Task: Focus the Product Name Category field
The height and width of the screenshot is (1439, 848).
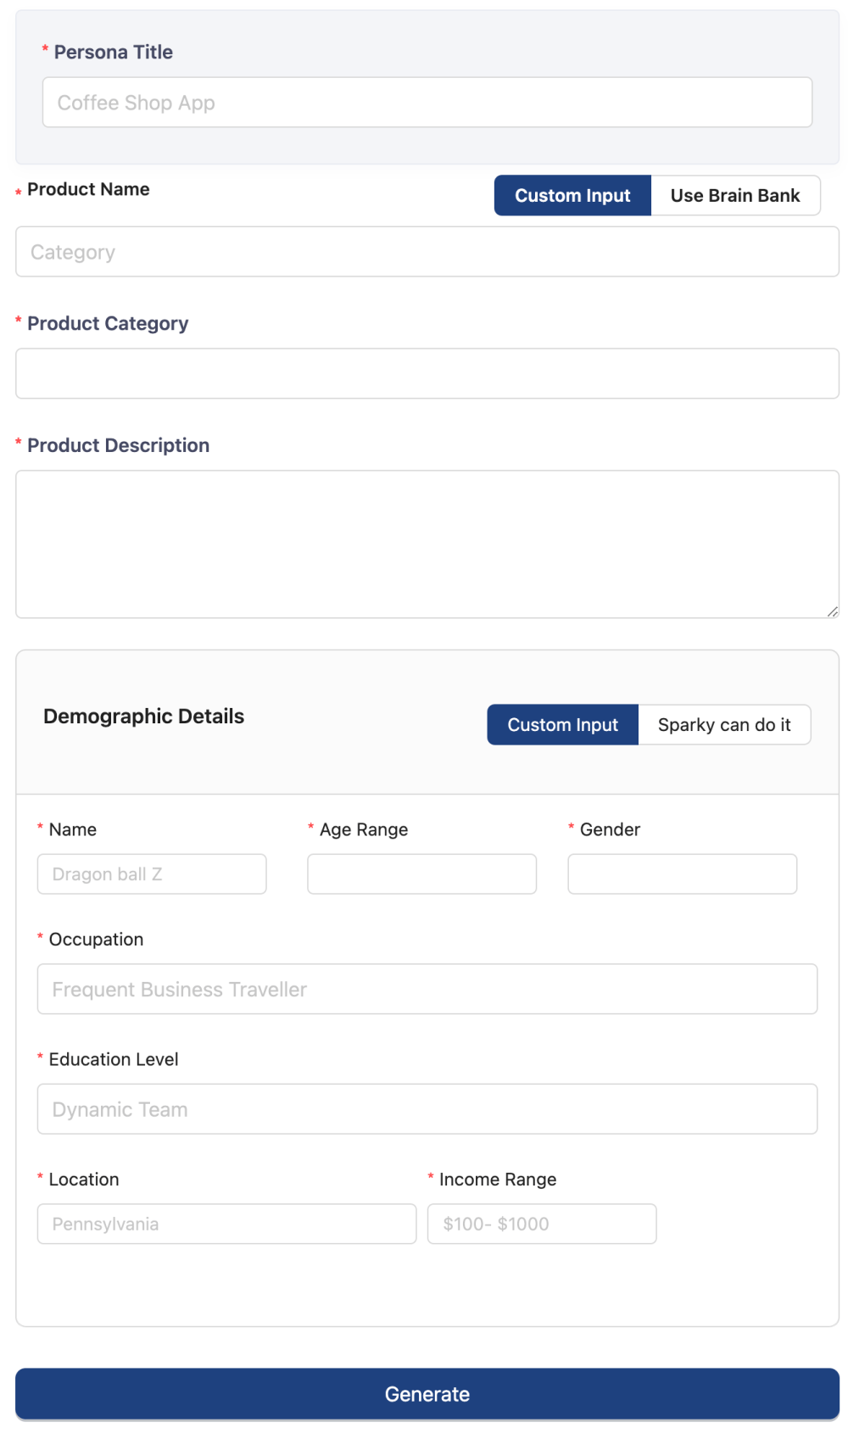Action: (x=427, y=252)
